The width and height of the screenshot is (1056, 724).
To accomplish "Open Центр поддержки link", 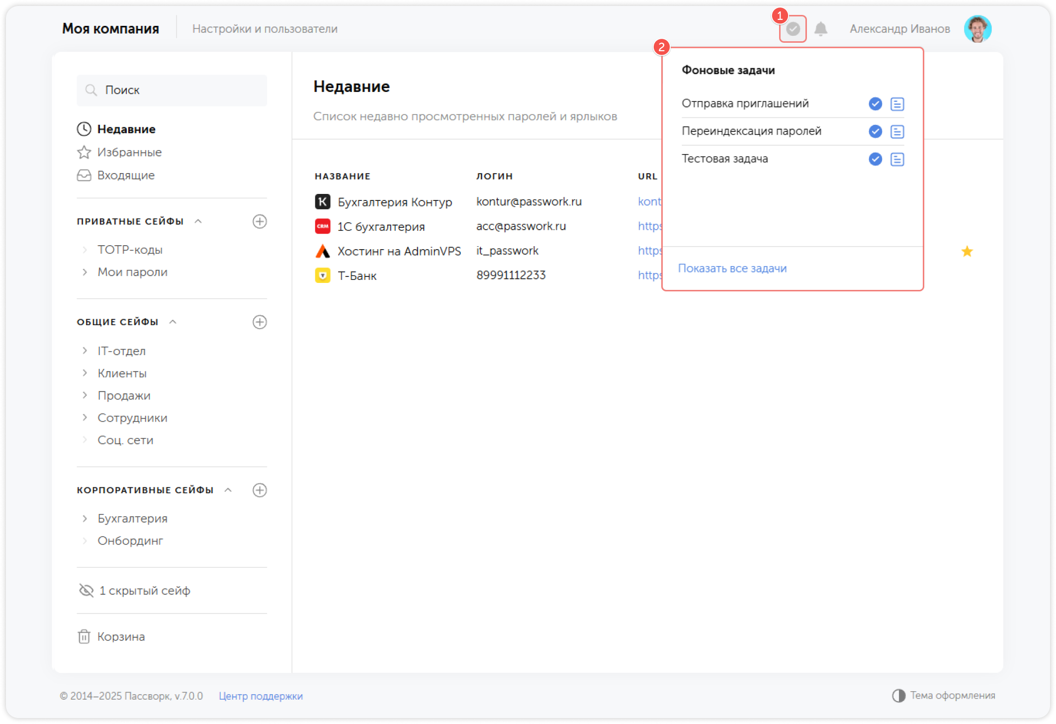I will (x=261, y=696).
